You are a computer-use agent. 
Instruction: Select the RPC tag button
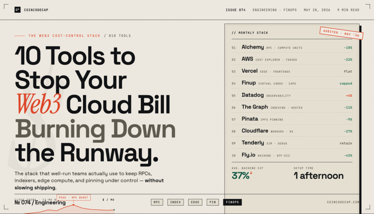coord(157,202)
